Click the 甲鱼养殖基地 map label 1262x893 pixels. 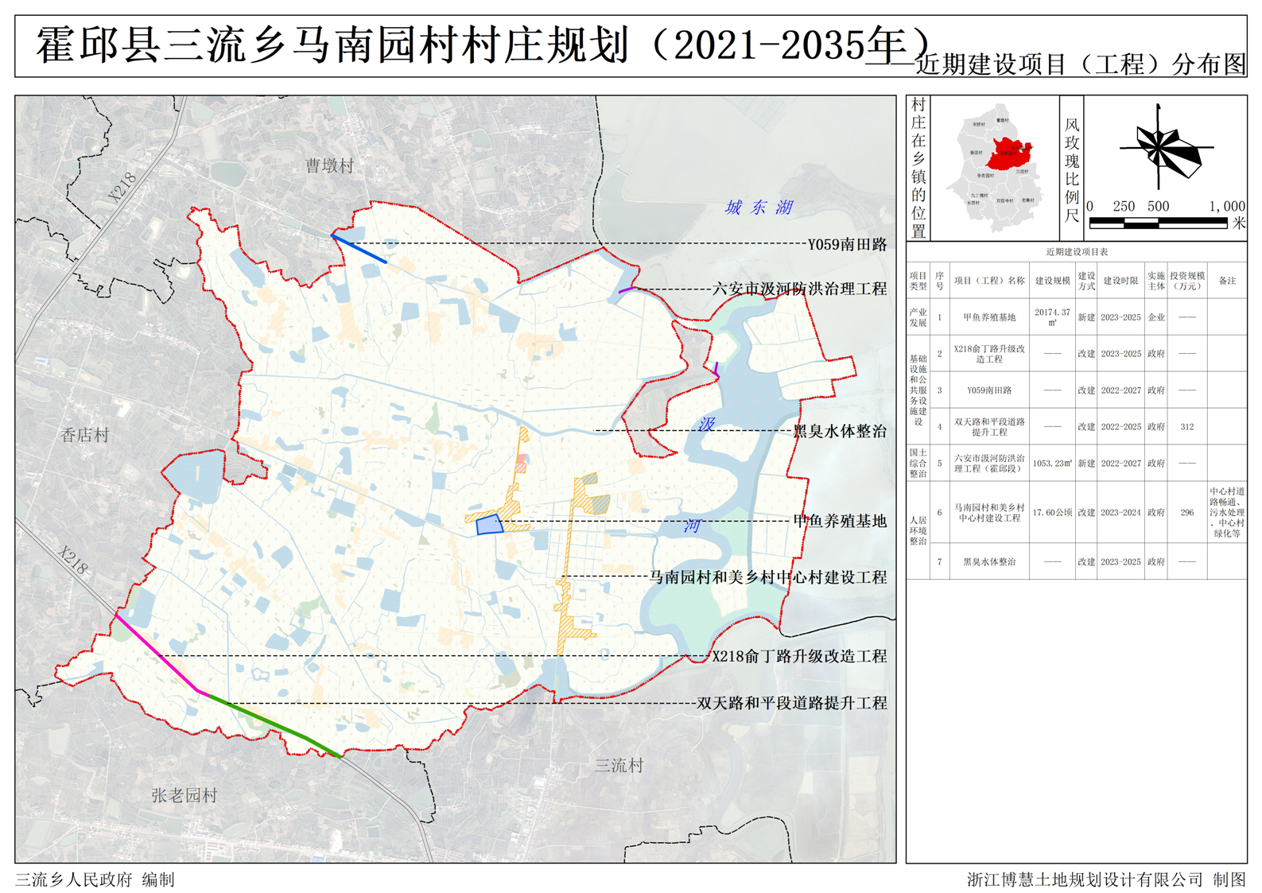click(840, 521)
